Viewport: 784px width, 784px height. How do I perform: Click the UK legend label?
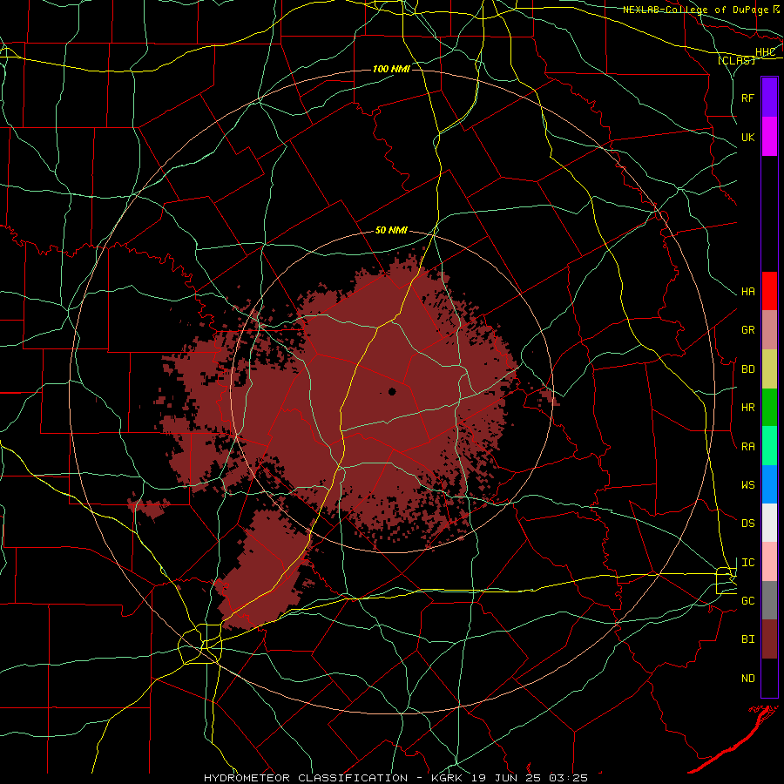(748, 137)
